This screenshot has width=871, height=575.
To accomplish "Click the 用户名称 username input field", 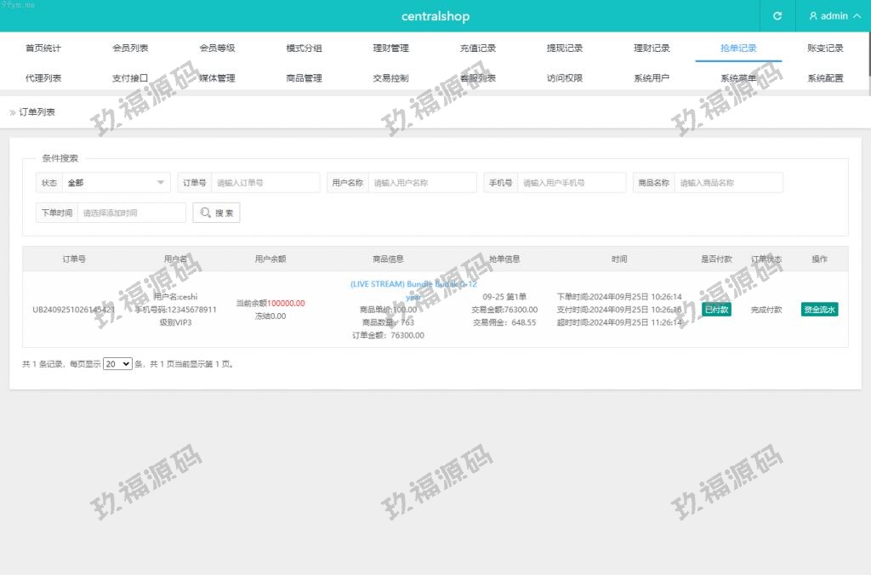I will (x=422, y=183).
